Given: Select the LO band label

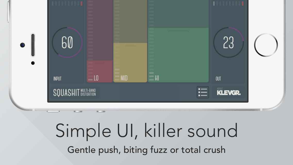Looking at the screenshot, I should tap(96, 78).
